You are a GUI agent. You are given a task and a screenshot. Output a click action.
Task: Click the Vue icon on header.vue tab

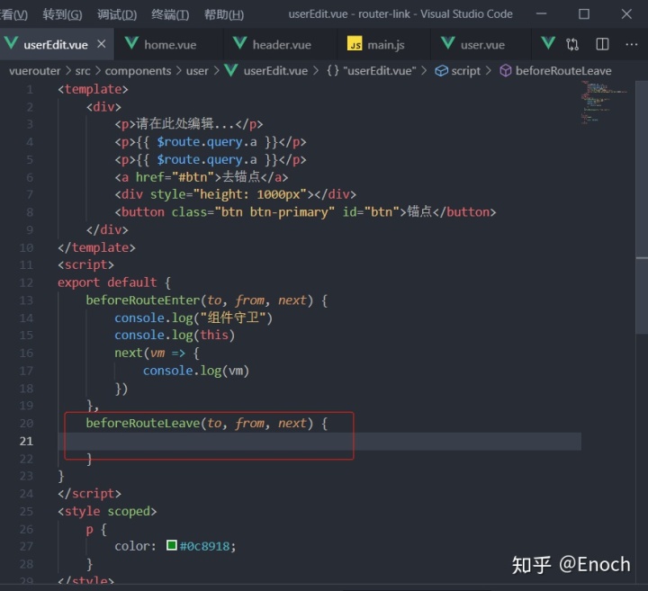(239, 43)
